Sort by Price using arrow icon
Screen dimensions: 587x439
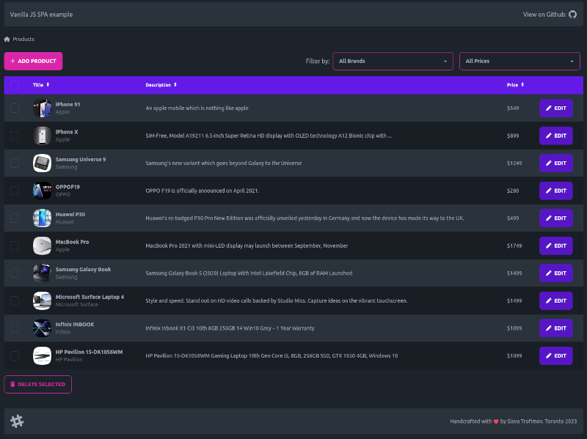[x=522, y=85]
